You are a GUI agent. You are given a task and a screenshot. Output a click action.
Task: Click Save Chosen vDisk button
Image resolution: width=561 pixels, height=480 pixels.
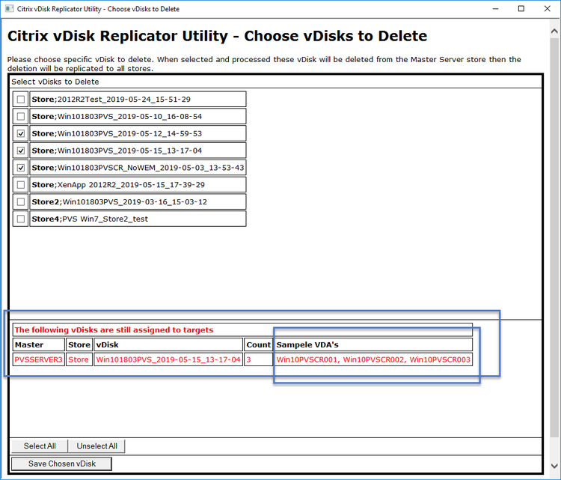(x=61, y=464)
